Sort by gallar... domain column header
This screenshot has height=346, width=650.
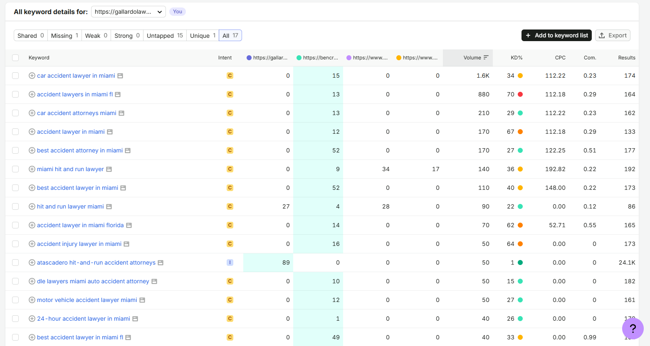tap(267, 58)
